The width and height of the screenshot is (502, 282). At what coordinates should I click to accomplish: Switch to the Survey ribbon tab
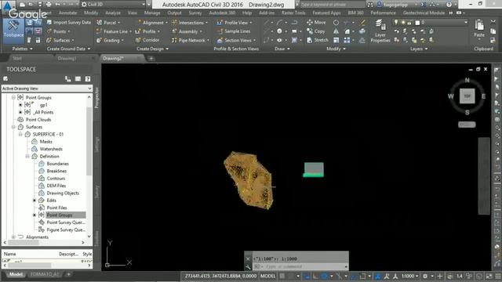195,13
